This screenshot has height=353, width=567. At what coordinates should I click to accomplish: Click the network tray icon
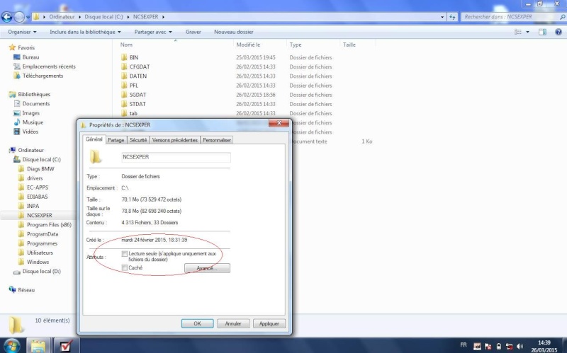click(x=509, y=346)
